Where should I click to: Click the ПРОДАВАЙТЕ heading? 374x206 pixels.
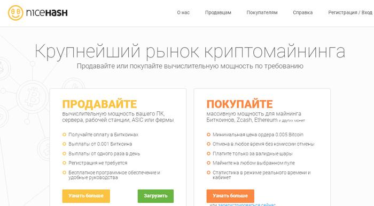tap(99, 104)
